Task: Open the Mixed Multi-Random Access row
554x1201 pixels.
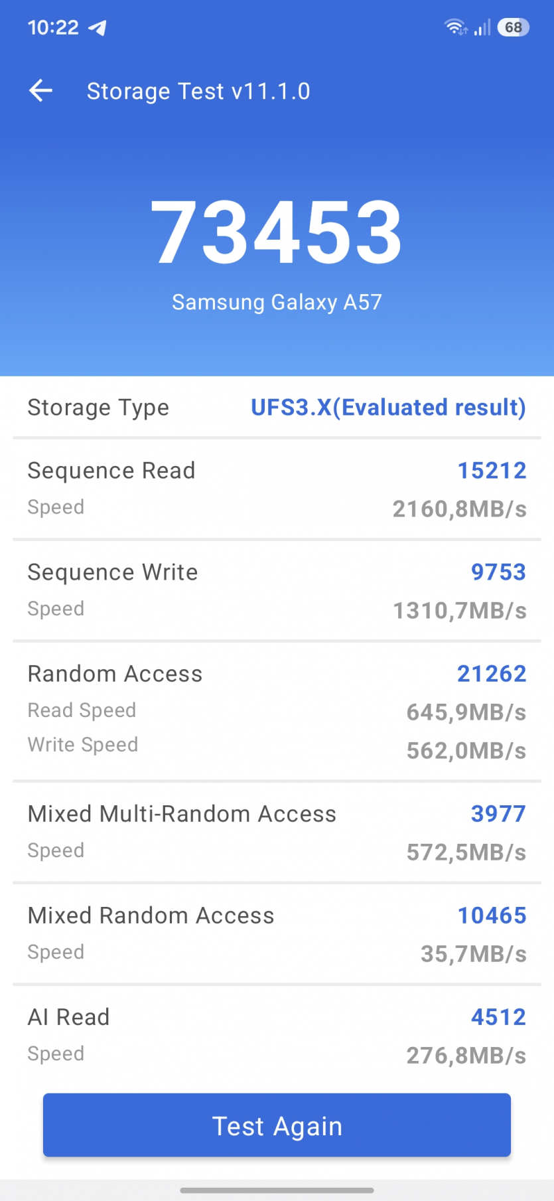Action: point(277,832)
